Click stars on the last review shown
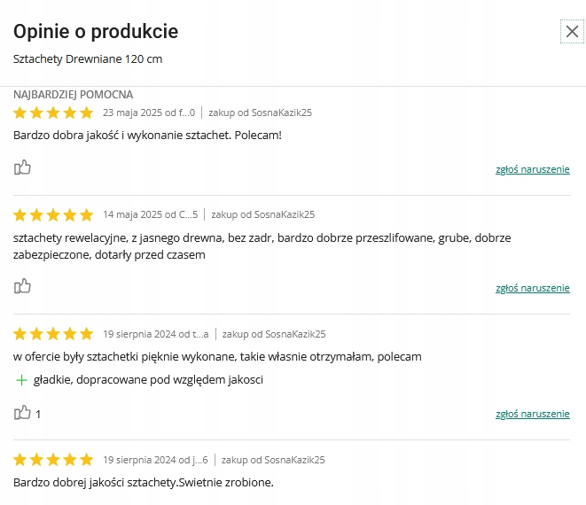586x505 pixels. click(53, 460)
